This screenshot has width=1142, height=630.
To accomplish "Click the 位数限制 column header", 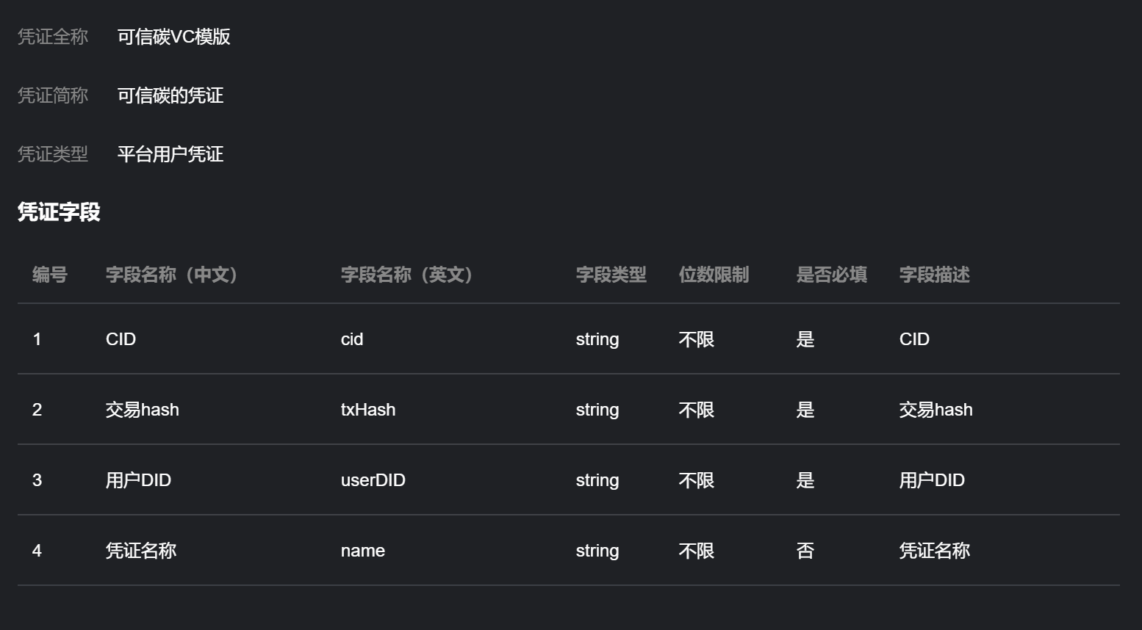I will coord(714,275).
